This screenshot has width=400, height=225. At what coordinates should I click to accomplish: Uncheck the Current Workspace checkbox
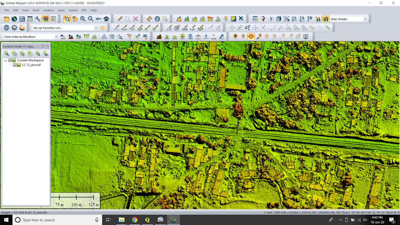pyautogui.click(x=10, y=60)
